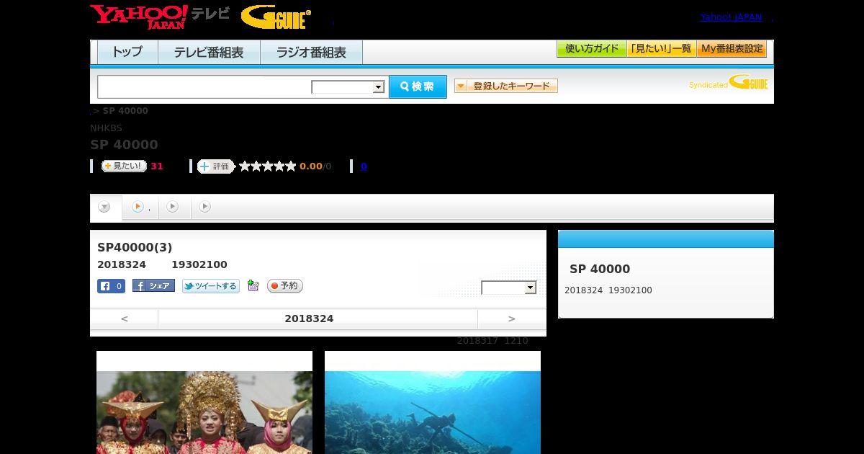Go to next date with > arrow
Screen dimensions: 864x454
click(512, 319)
